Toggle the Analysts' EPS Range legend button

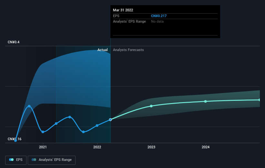tap(52, 160)
